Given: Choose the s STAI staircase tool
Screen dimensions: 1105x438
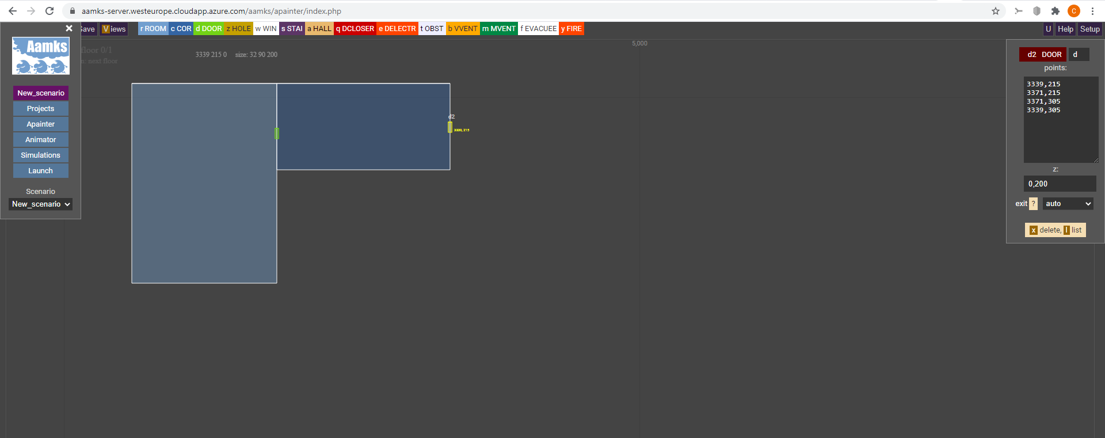Looking at the screenshot, I should pyautogui.click(x=292, y=29).
